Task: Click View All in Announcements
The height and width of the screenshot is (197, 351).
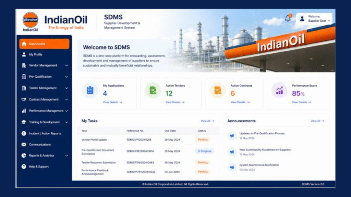Action: [x=317, y=121]
